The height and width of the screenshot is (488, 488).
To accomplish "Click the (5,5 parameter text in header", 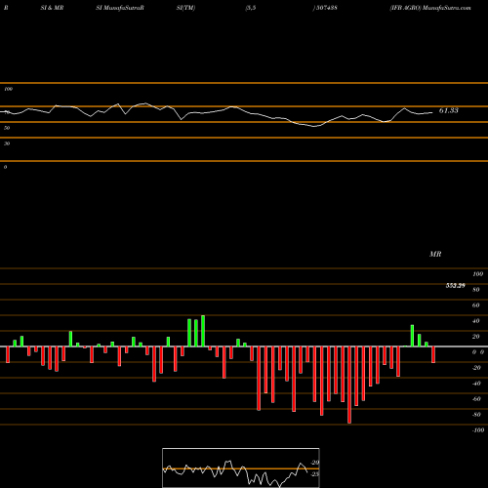I will click(251, 8).
